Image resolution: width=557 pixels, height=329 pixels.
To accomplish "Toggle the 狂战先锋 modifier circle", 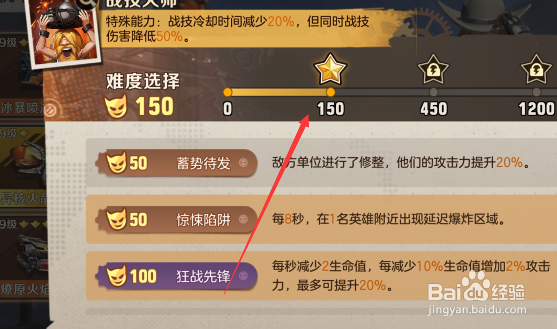I will click(x=243, y=276).
